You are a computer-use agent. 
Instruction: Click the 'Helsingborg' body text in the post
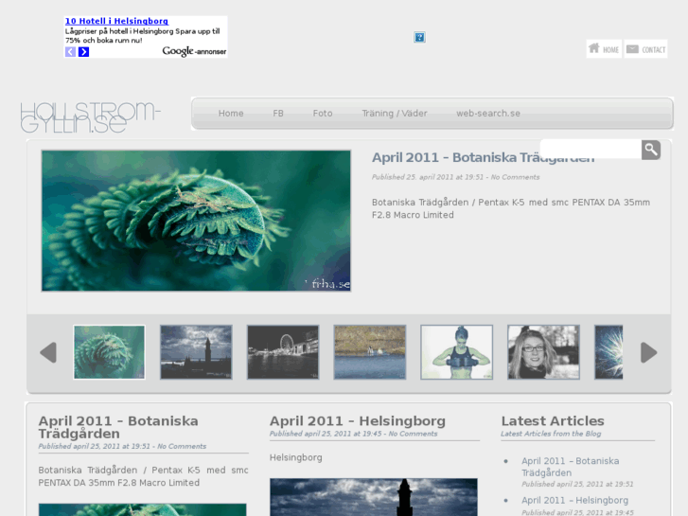pyautogui.click(x=295, y=457)
